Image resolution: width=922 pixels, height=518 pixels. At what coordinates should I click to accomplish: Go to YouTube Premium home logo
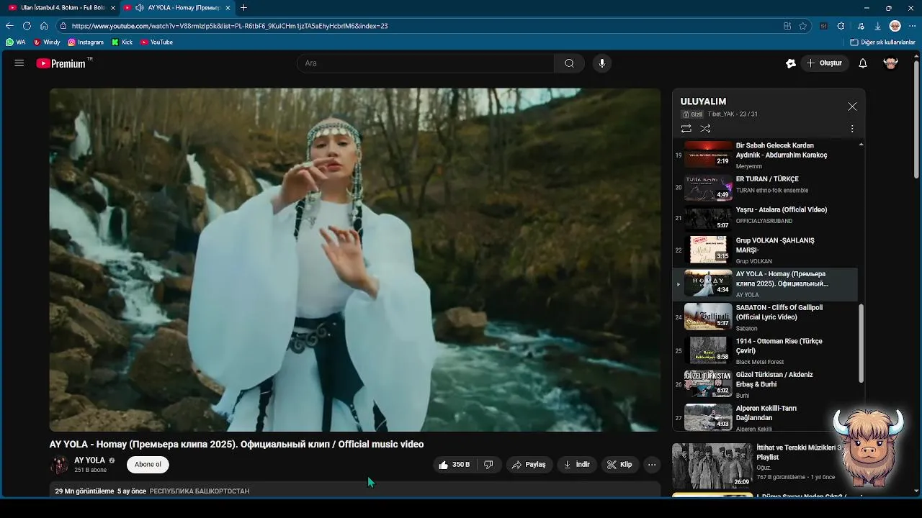click(61, 63)
